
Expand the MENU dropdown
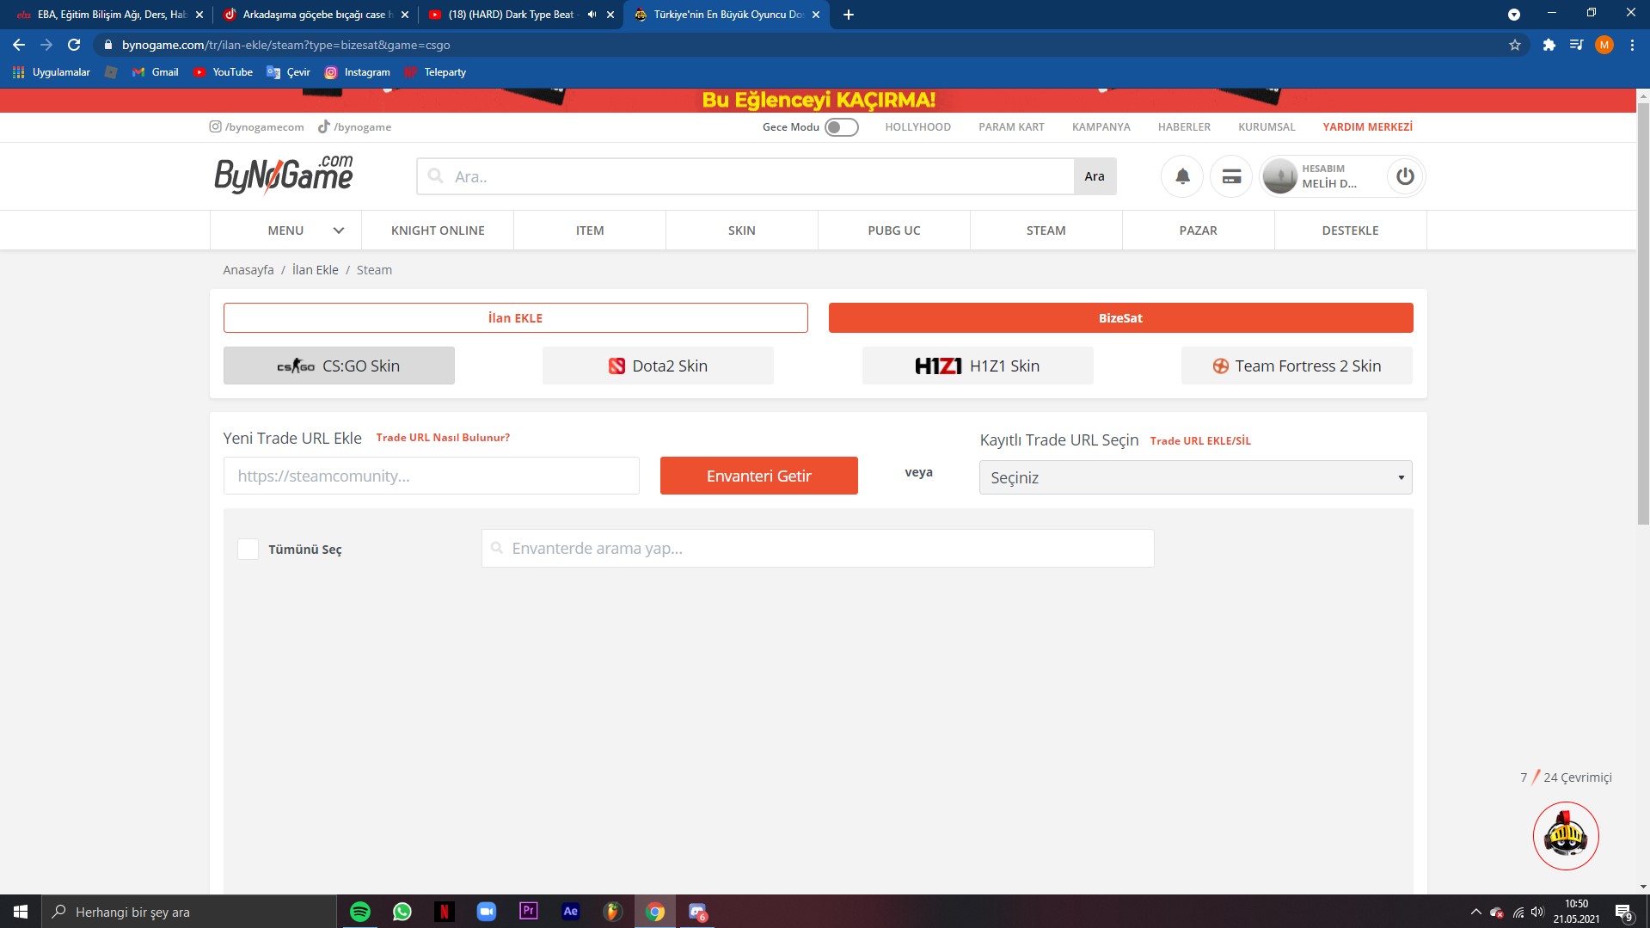click(x=286, y=230)
